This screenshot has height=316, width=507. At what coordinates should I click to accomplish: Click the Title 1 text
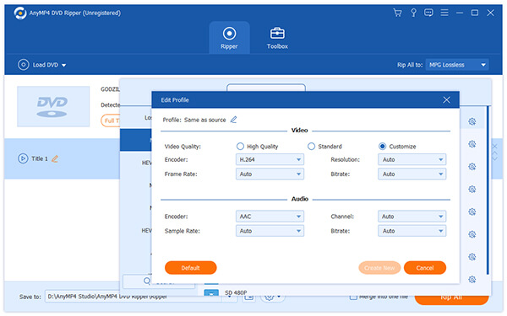[x=40, y=158]
